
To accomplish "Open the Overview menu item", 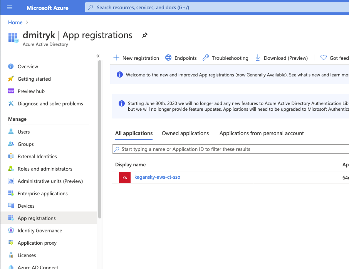I will pos(28,66).
